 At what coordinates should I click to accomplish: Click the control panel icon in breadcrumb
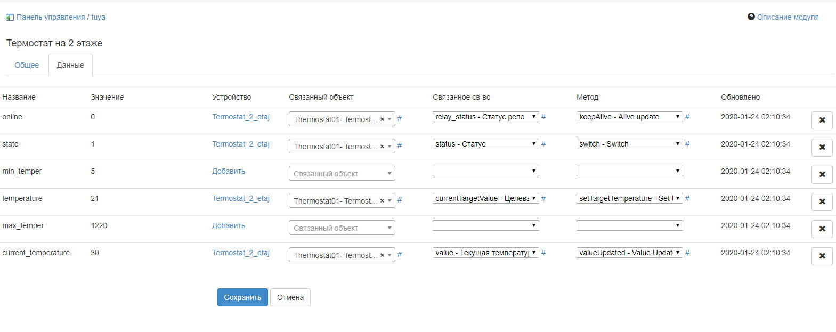[x=10, y=17]
